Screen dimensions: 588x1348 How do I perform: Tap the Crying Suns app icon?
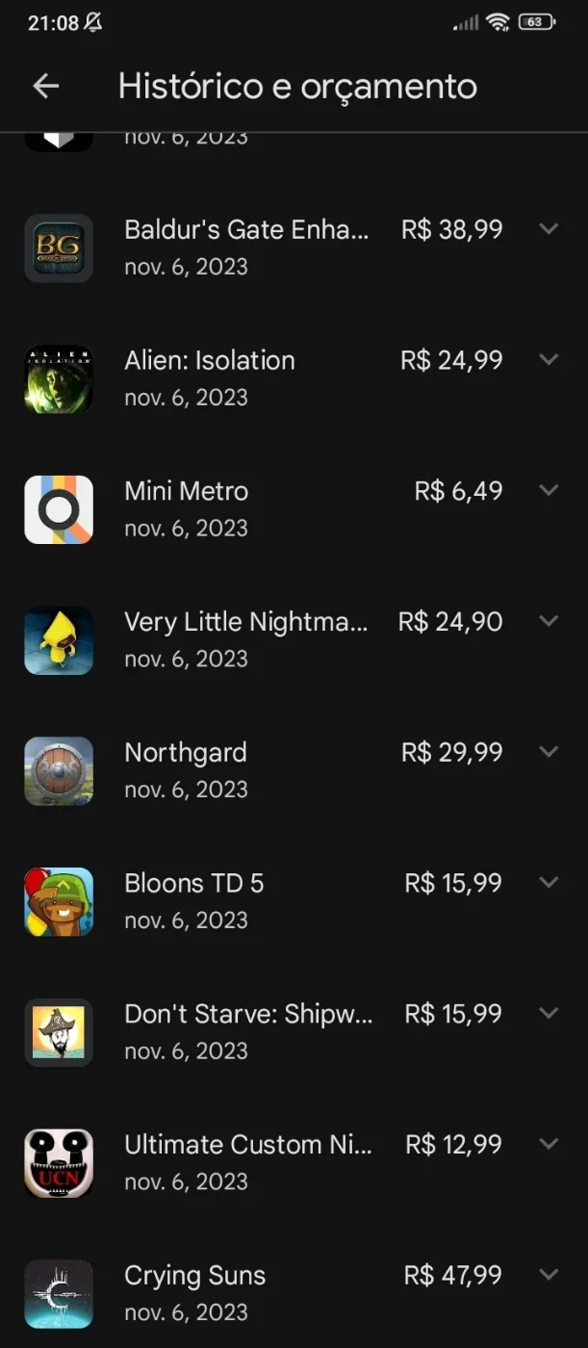point(59,1294)
